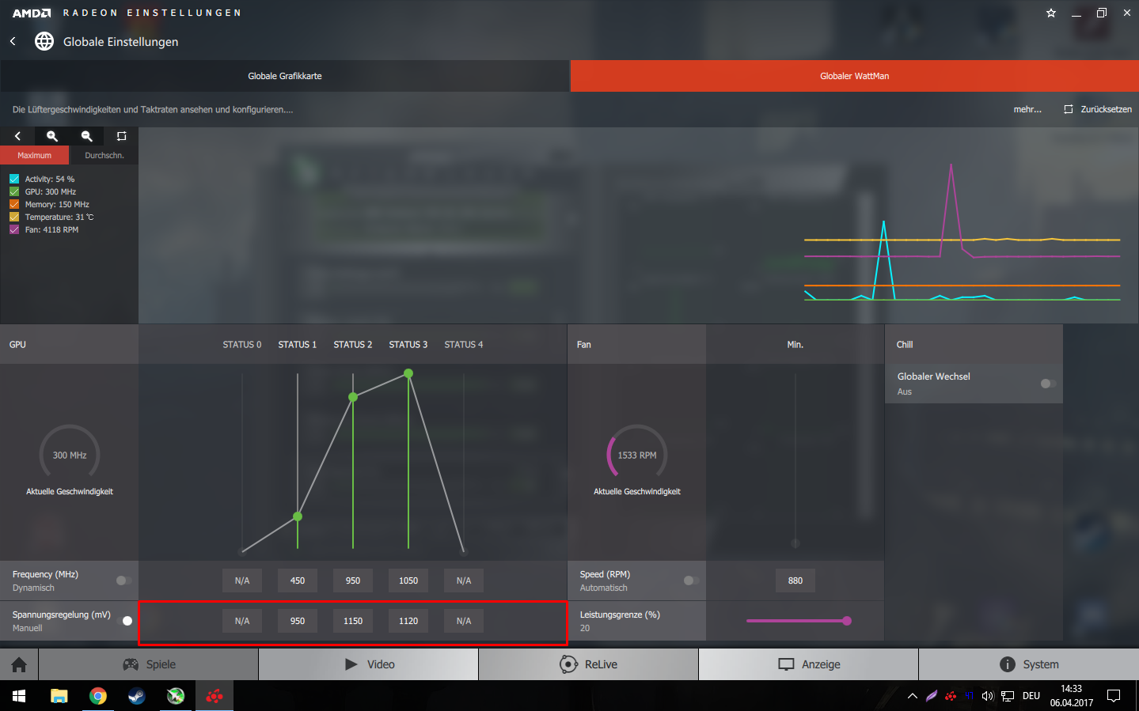Toggle Spannungsregelung (mV) manual switch
The height and width of the screenshot is (711, 1139).
click(x=123, y=621)
